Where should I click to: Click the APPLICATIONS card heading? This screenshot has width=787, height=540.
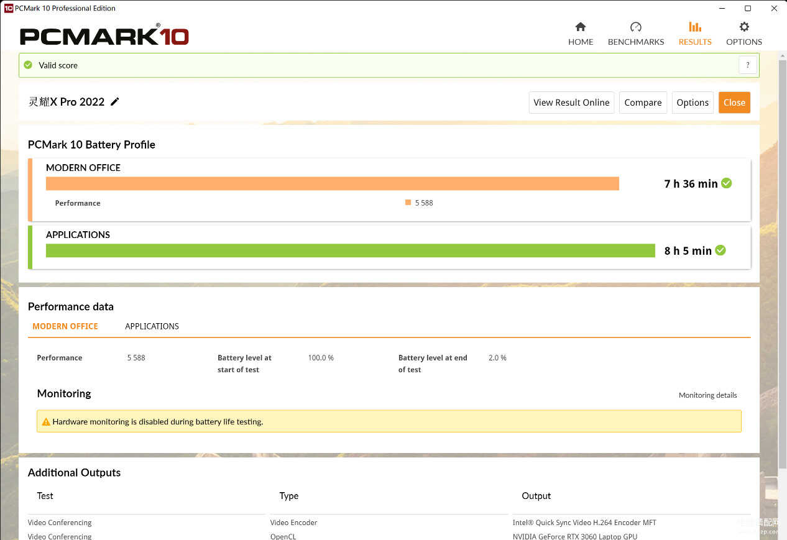point(78,235)
